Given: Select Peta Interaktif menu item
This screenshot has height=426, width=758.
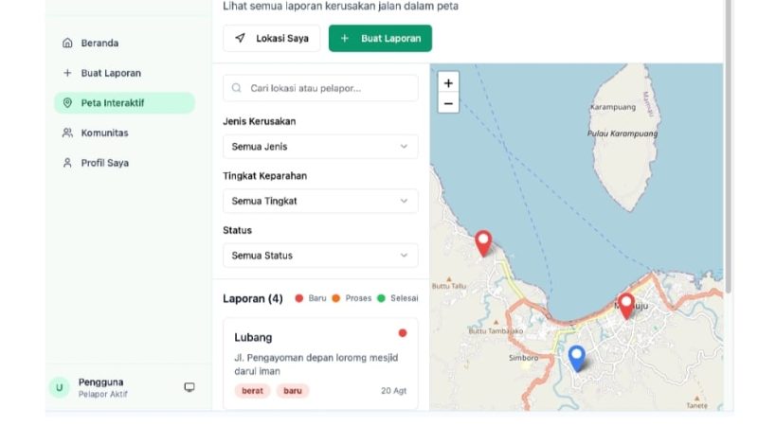Looking at the screenshot, I should point(125,103).
